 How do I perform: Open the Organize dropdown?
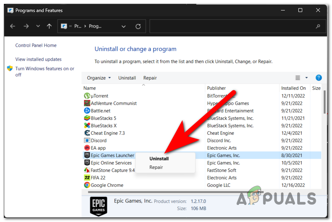(x=99, y=78)
